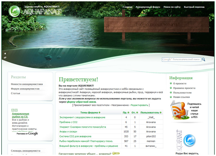Follow the форму обратной связи link
The height and width of the screenshot is (156, 216).
[x=81, y=102]
